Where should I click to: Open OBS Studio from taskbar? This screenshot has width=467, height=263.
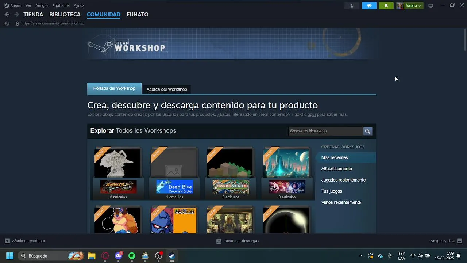(159, 256)
